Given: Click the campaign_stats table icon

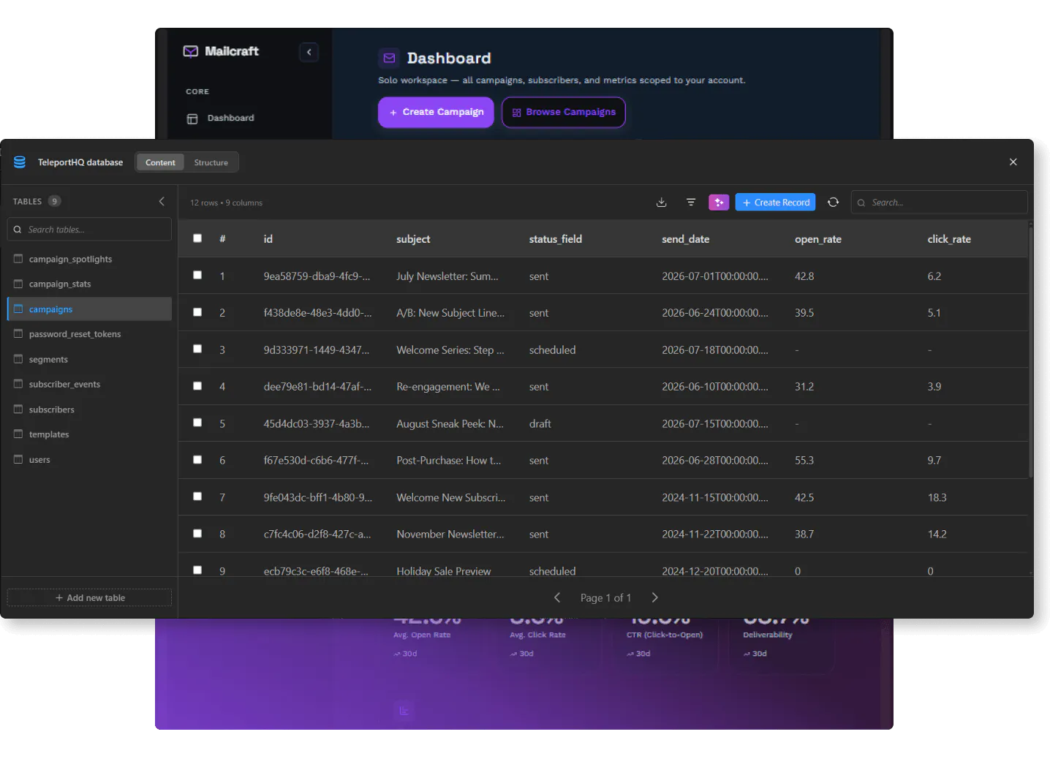Looking at the screenshot, I should click(18, 284).
